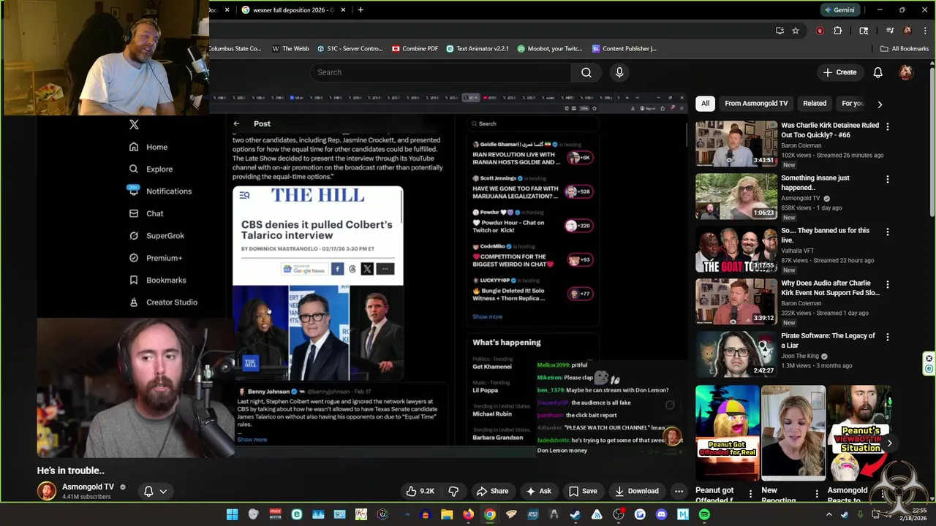The height and width of the screenshot is (526, 936).
Task: Options for 'Why Does Audio after Charlie' video
Action: [887, 284]
